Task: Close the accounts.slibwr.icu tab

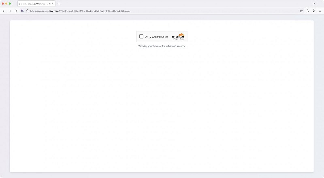Action: (x=53, y=4)
